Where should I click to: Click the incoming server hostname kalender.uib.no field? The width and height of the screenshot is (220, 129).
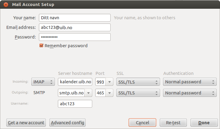click(x=75, y=82)
